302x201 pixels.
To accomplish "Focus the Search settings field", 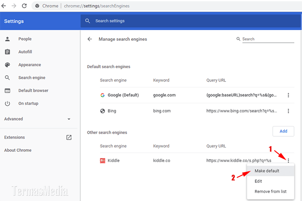I will pyautogui.click(x=191, y=21).
